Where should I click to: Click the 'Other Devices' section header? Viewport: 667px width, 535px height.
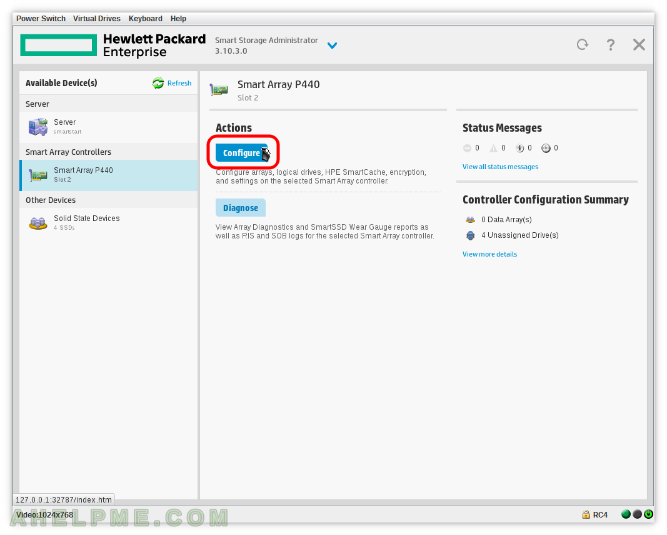(x=51, y=200)
